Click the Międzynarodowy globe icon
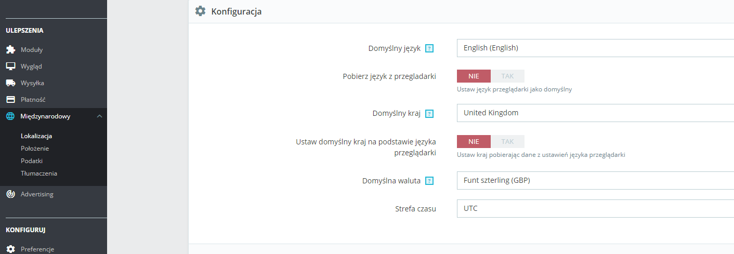Image resolution: width=734 pixels, height=254 pixels. [10, 116]
